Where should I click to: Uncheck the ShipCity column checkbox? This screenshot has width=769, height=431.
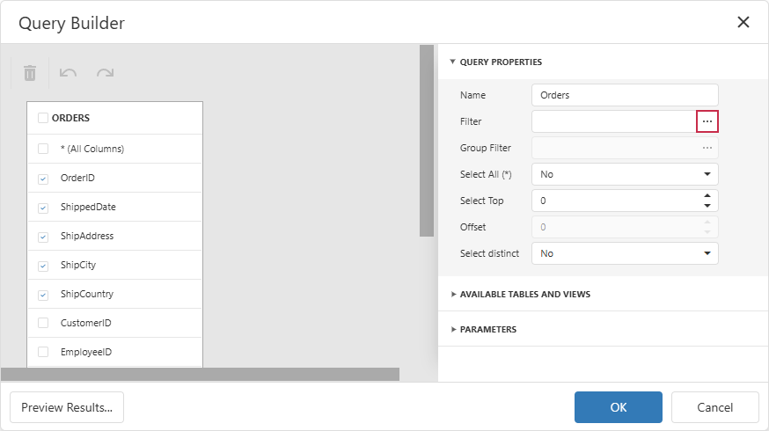pyautogui.click(x=43, y=266)
